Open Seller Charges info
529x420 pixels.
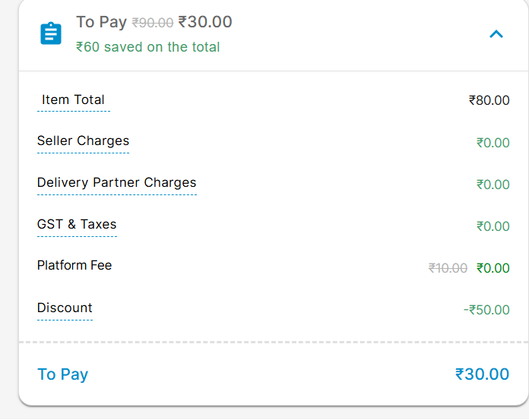83,141
